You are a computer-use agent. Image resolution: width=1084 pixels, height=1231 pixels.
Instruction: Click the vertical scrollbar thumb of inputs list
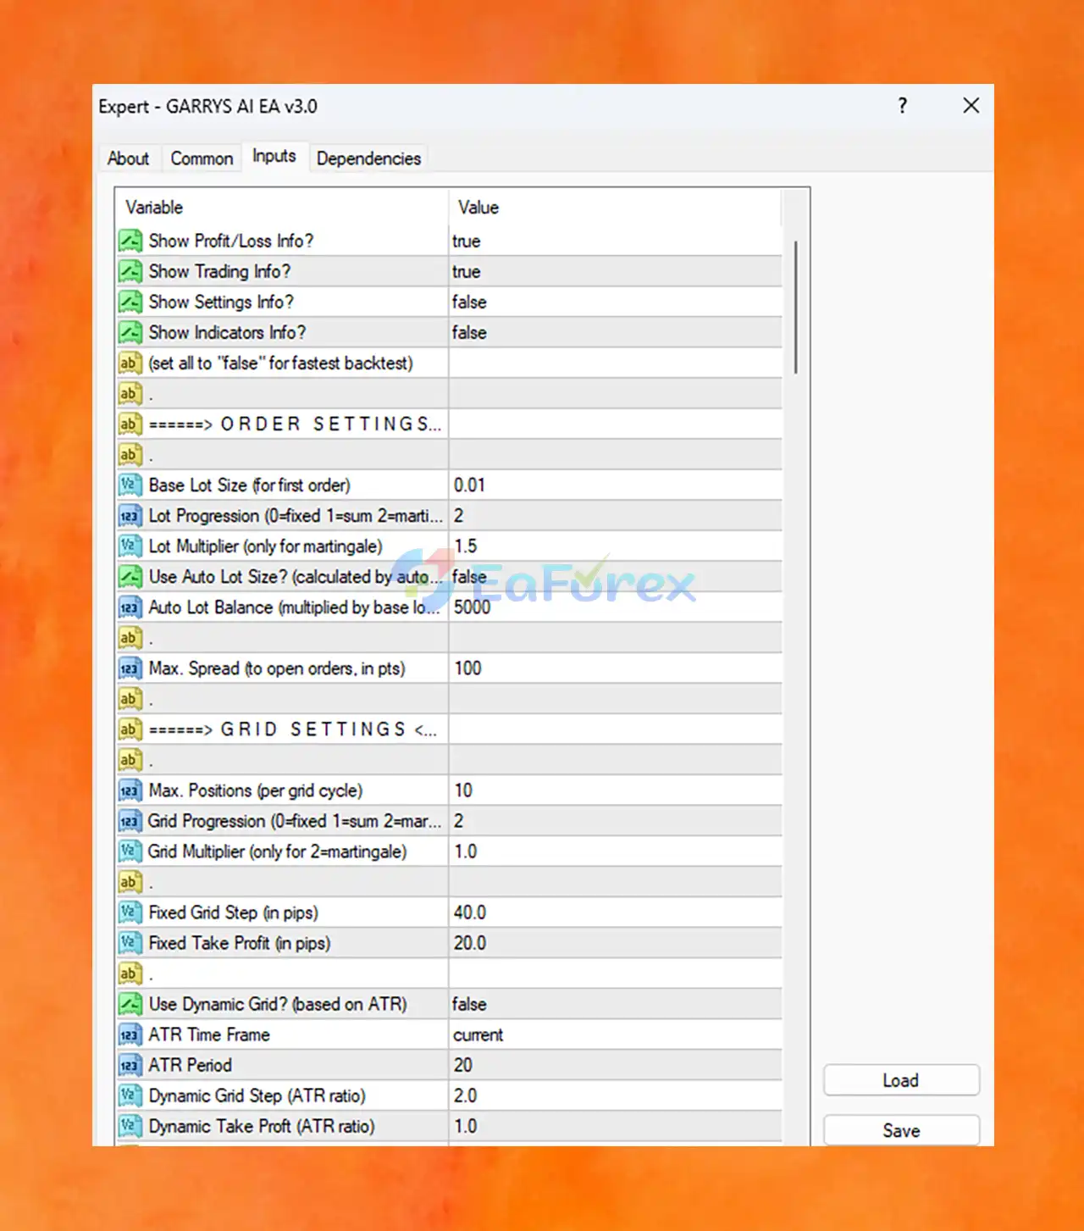click(796, 307)
